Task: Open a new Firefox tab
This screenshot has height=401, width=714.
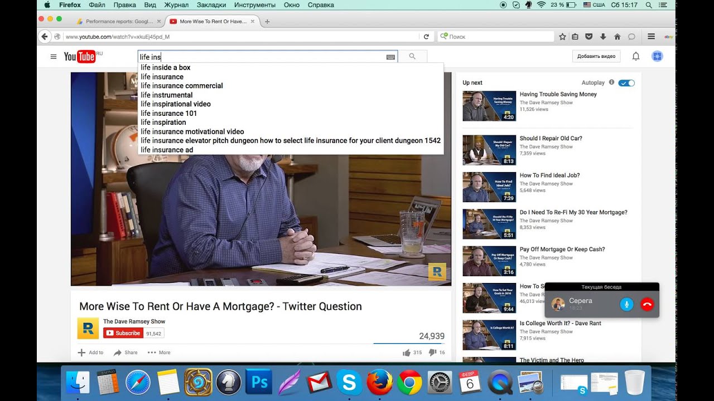Action: coord(267,22)
